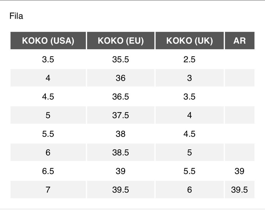Select the KOKO (UK) column header
Screen dimensions: 265x216
tap(189, 41)
